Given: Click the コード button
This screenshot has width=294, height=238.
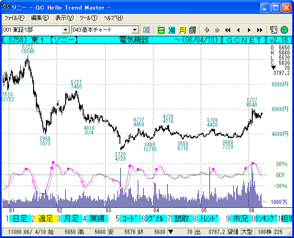Looking at the screenshot, I should tap(130, 219).
